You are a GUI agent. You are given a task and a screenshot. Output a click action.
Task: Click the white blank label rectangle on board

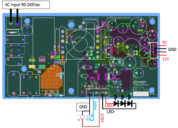coord(141,94)
